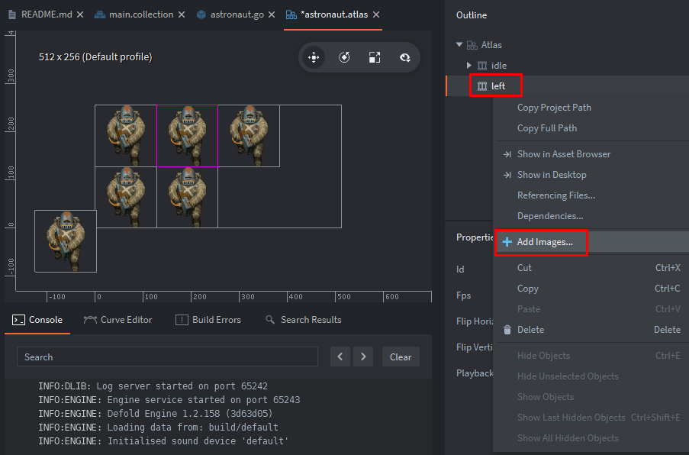Click arrow icon beside Show in Desktop
The height and width of the screenshot is (455, 689).
click(x=507, y=175)
